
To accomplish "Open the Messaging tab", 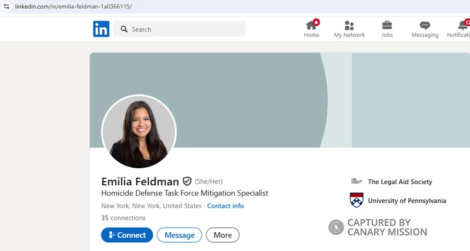I will [x=425, y=29].
